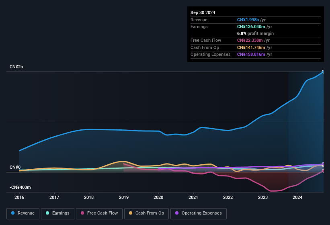Image resolution: width=330 pixels, height=225 pixels.
Task: Click the CN¥141.746m cash from op value
Action: 251,47
